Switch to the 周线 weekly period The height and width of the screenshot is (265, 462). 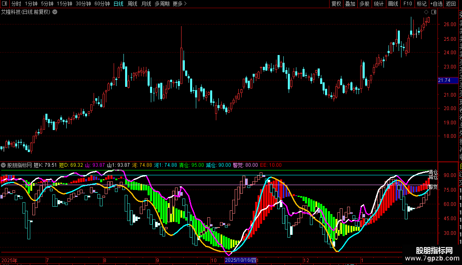tap(132, 4)
